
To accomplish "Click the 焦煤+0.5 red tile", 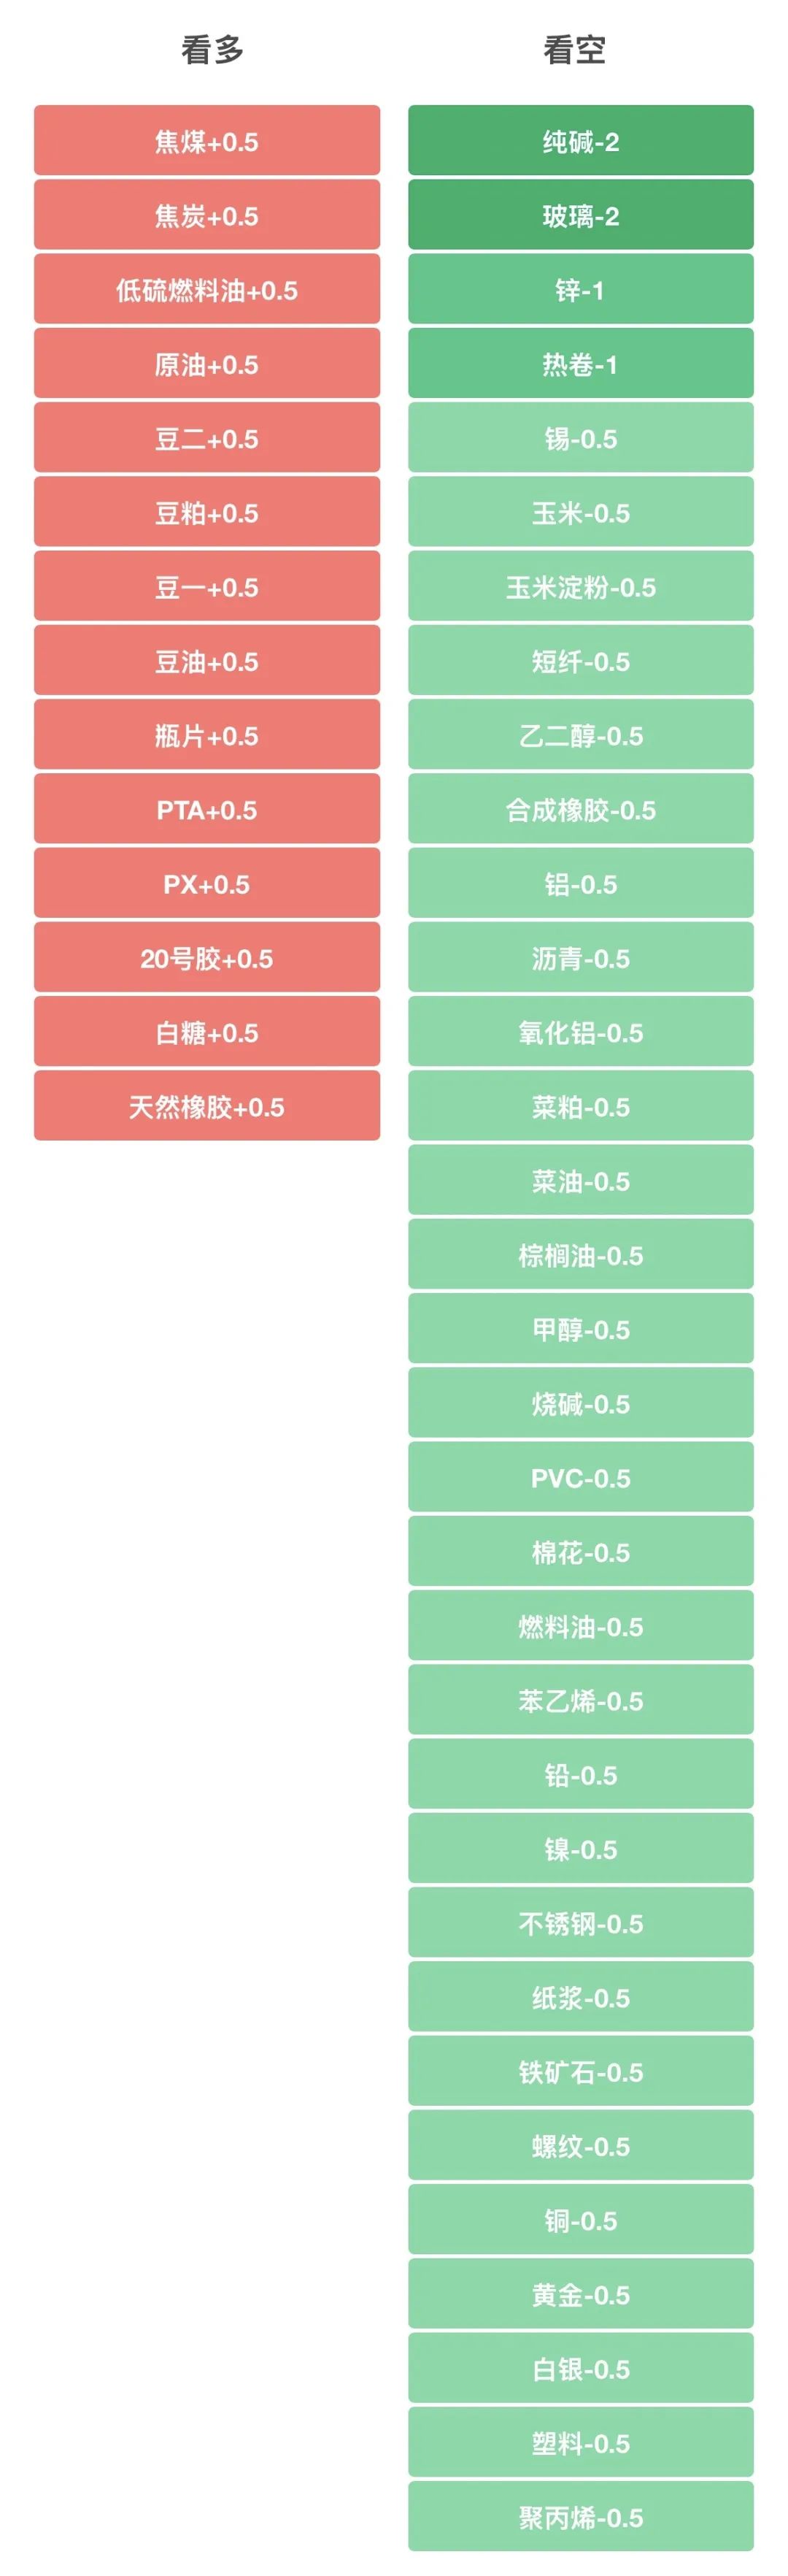I will 206,141.
